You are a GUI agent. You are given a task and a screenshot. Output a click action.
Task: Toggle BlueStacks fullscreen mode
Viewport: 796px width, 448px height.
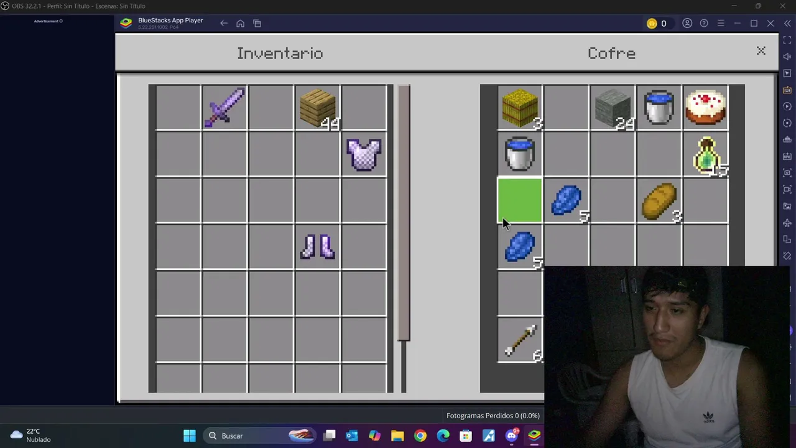[787, 40]
